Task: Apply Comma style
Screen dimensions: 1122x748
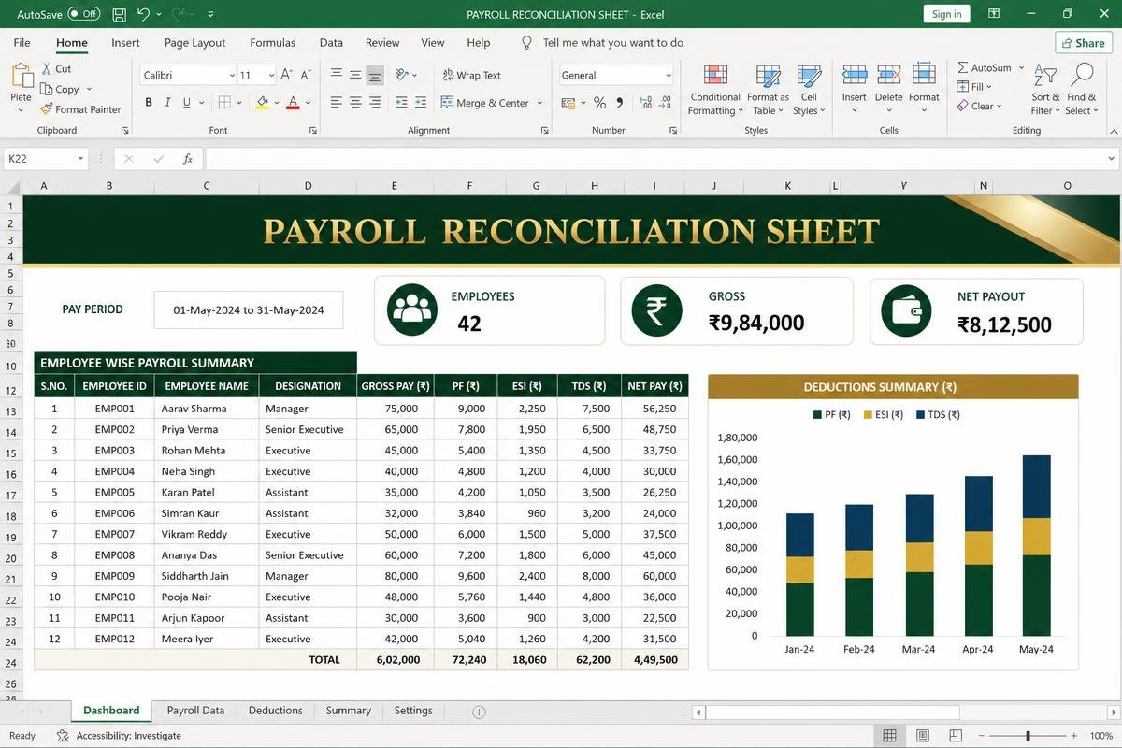Action: (619, 103)
